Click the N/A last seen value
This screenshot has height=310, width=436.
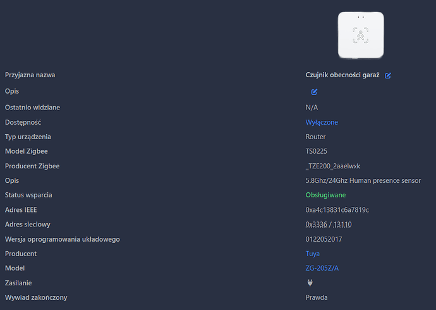[312, 108]
